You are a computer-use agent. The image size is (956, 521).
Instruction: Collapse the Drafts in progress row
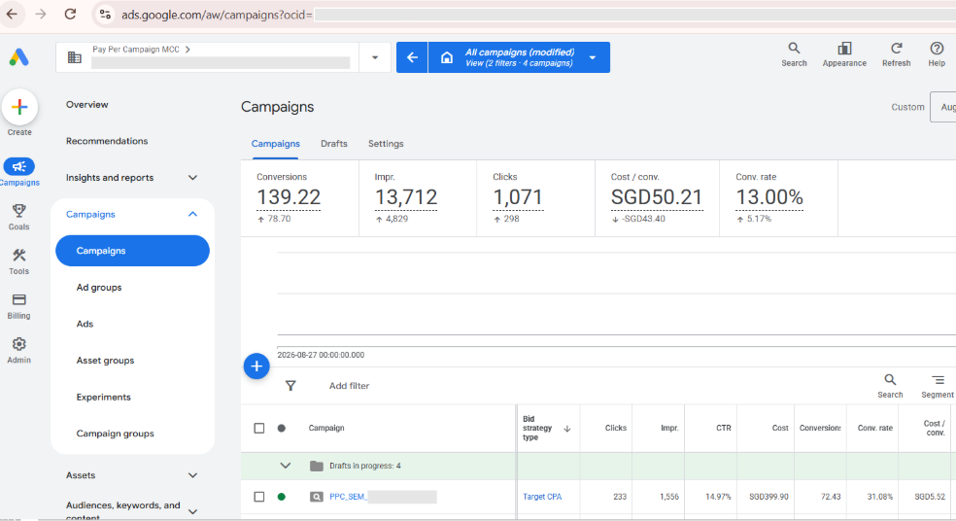(285, 466)
